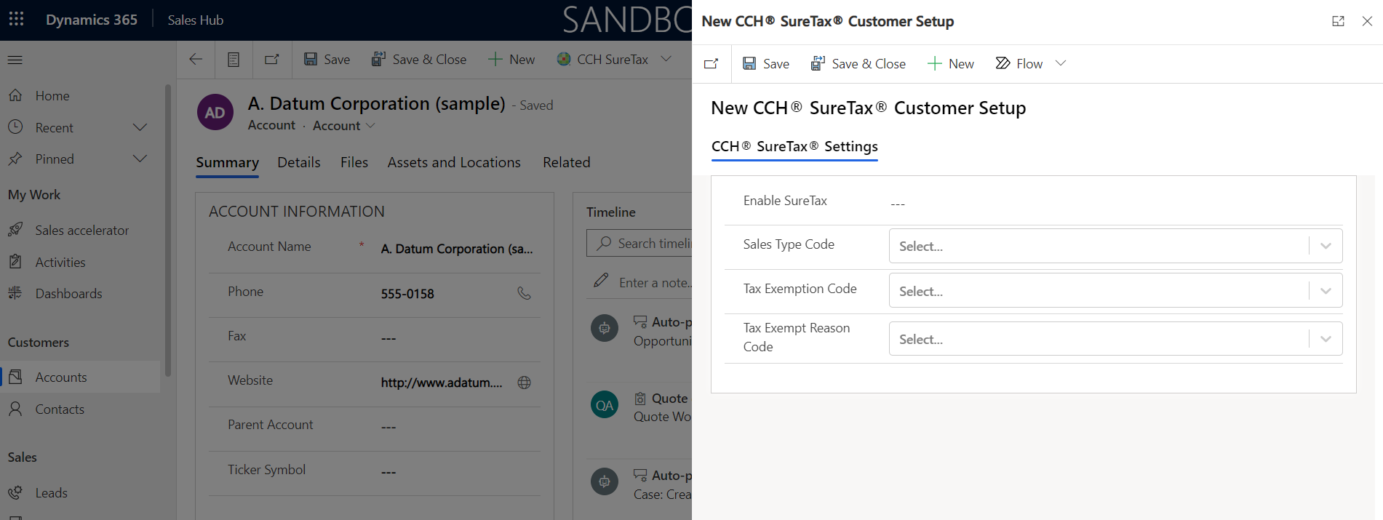Screen dimensions: 1383x520
Task: Open the Tax Exemption Code dropdown
Action: 1115,291
